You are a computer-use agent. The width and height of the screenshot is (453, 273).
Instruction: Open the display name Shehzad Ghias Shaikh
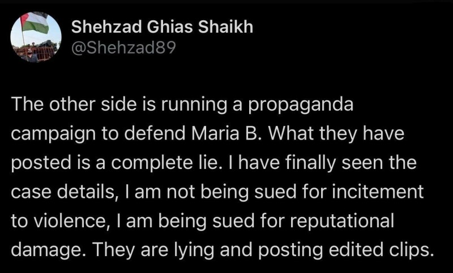tap(162, 27)
